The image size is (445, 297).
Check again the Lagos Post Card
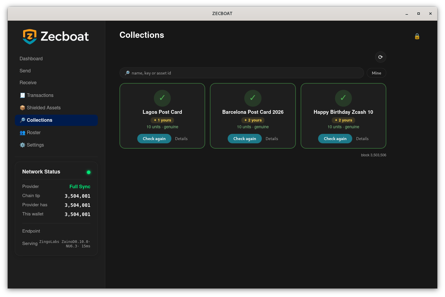(x=154, y=139)
